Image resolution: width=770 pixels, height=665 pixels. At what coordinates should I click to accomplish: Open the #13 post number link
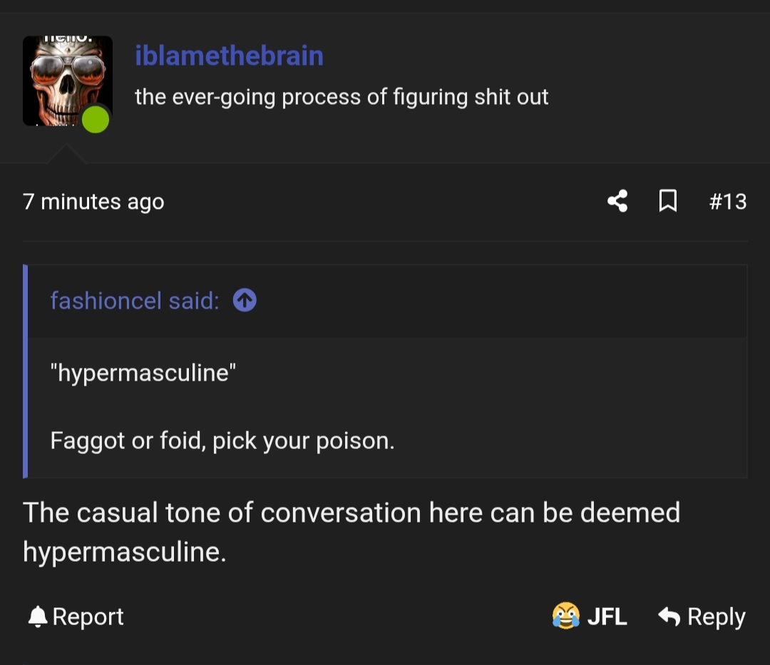727,202
